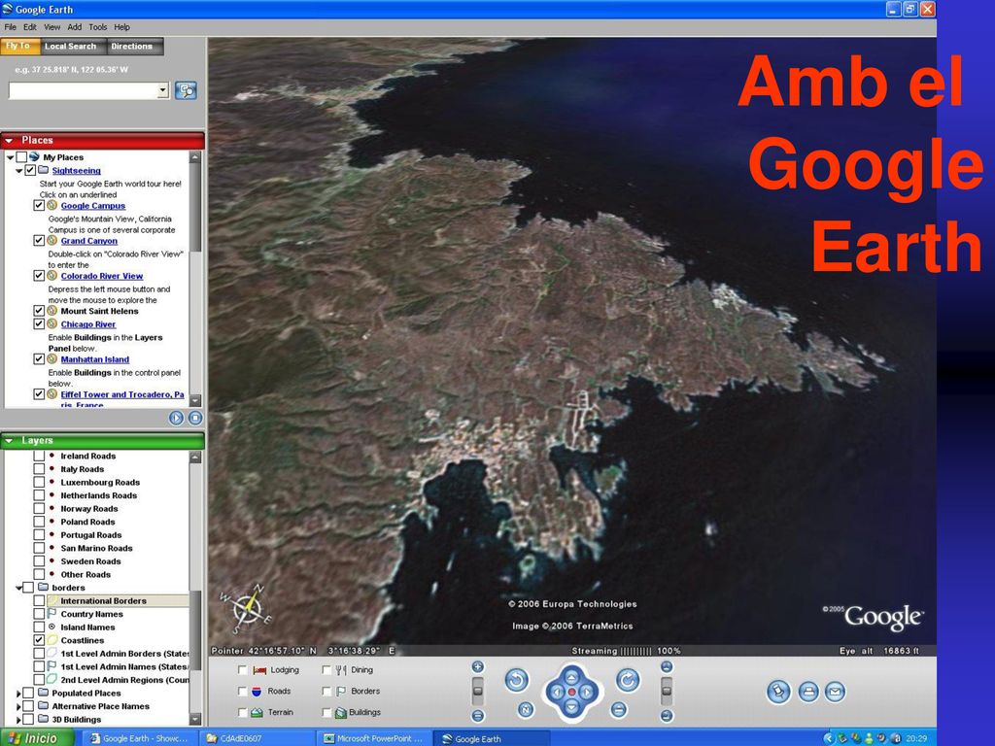
Task: Collapse the borders folder in Layers
Action: pyautogui.click(x=19, y=588)
